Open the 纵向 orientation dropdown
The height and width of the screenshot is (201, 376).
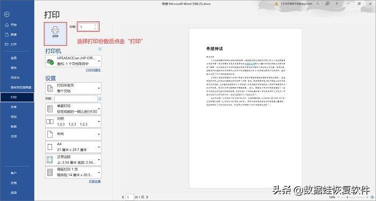tap(73, 134)
